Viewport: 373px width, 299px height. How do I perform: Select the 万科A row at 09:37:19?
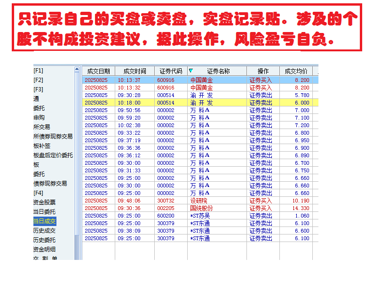[x=200, y=140]
